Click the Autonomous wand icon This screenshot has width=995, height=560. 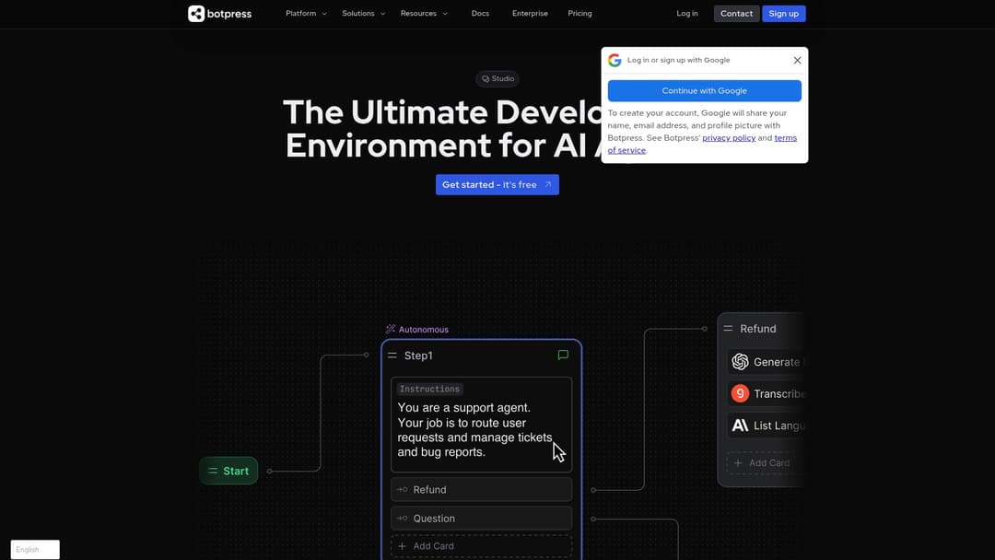(391, 329)
